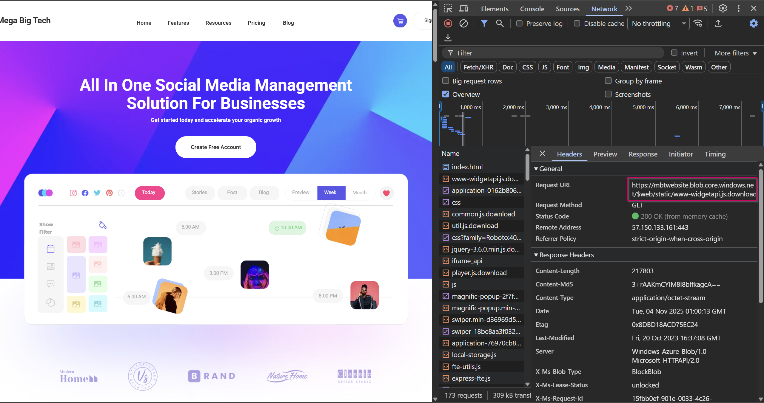Open the Timing tab of request

(715, 154)
